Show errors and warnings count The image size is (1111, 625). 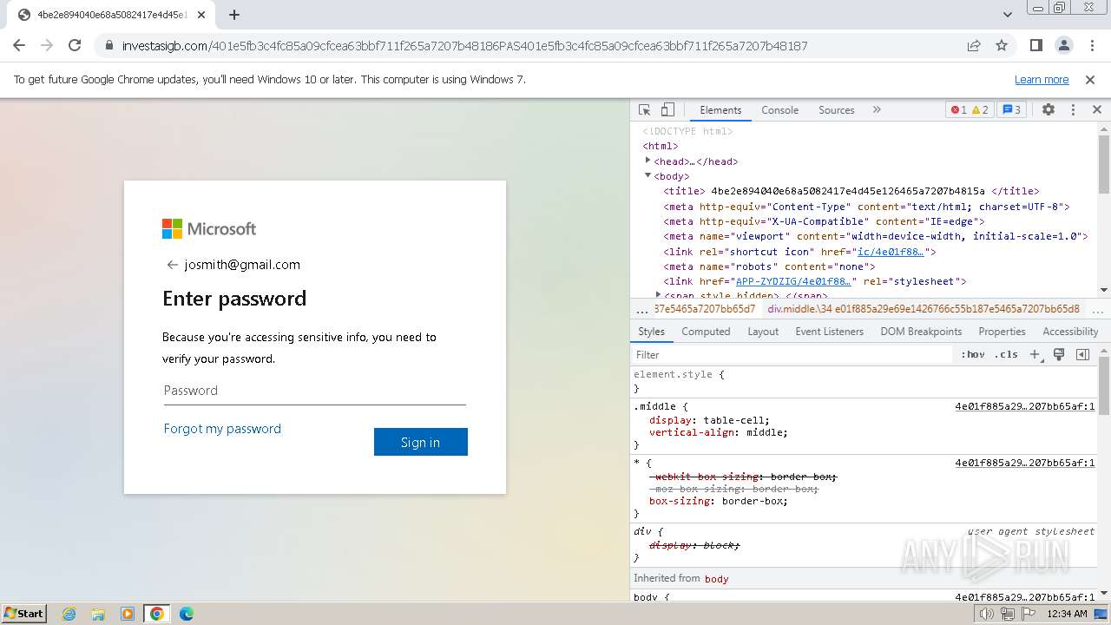click(970, 110)
